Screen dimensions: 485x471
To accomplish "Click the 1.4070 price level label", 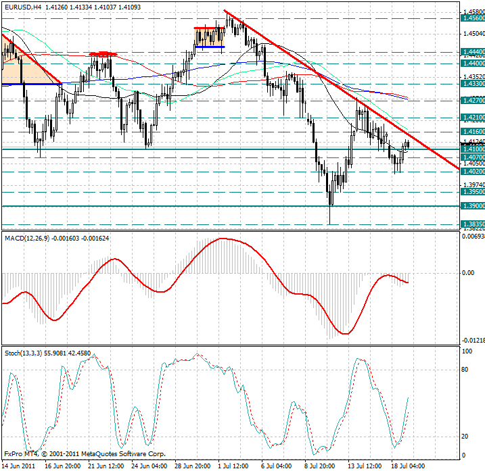I will point(473,157).
